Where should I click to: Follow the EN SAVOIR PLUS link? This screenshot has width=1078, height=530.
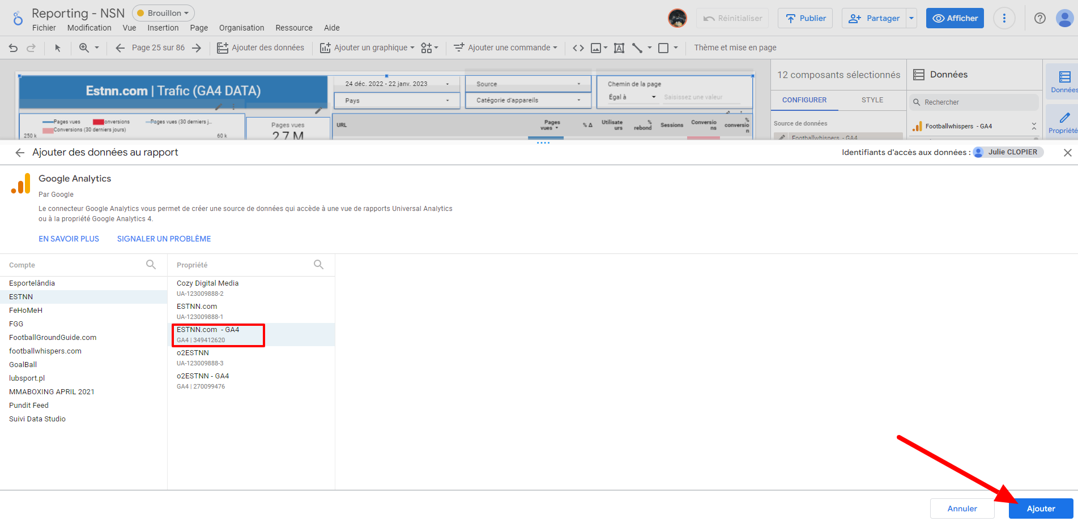(x=69, y=239)
